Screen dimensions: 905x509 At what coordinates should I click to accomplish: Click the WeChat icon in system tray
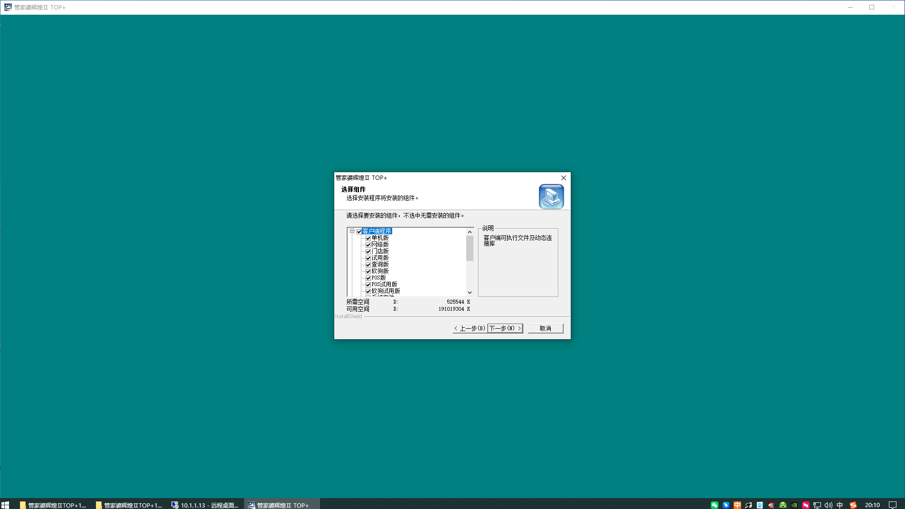pos(714,505)
